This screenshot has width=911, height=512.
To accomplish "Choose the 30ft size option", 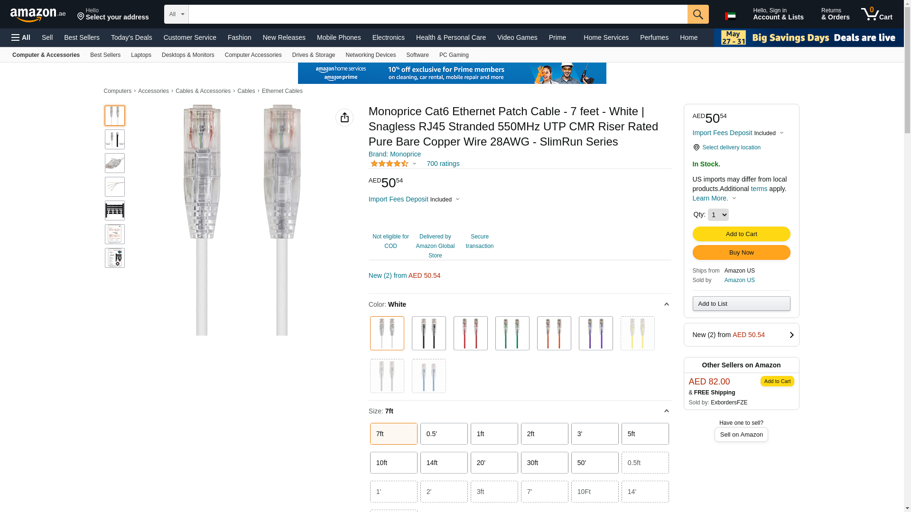I will (x=544, y=463).
